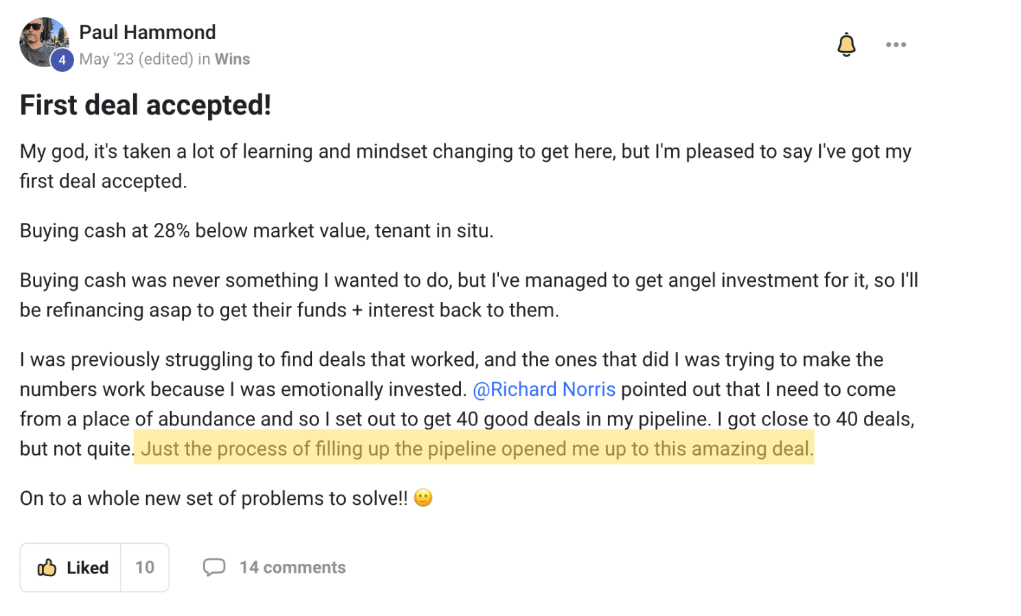Viewport: 1021px width, 616px height.
Task: Click the "First deal accepted!" title
Action: 145,105
